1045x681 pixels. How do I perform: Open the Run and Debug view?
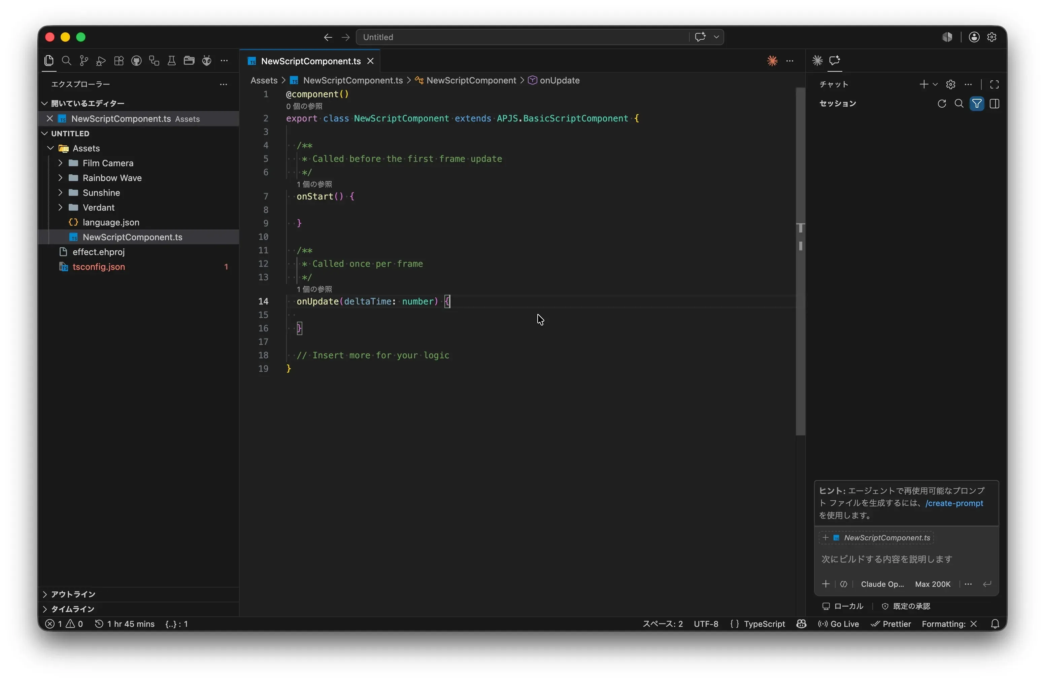tap(101, 61)
